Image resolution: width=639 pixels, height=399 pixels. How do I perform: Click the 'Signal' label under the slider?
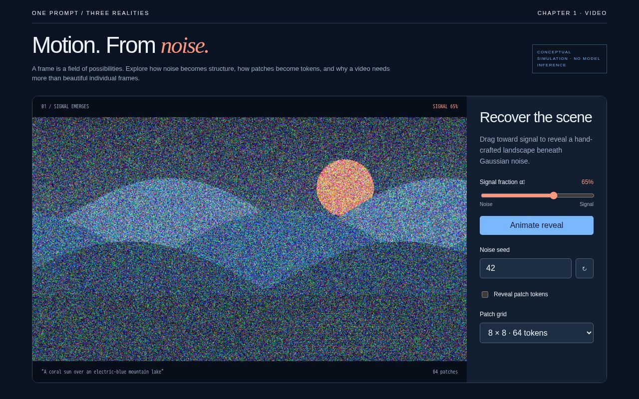(587, 204)
